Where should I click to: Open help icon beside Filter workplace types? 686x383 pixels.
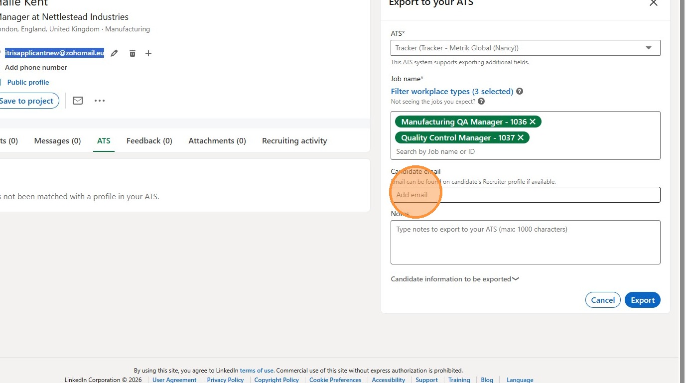[520, 92]
